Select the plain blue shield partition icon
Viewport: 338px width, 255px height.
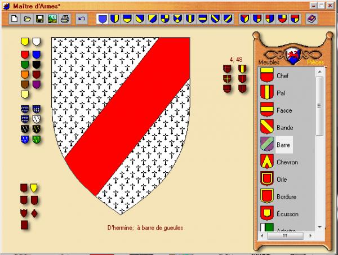point(102,19)
